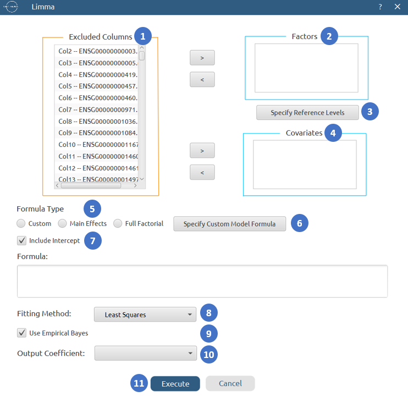Open help via the question mark icon

click(380, 7)
